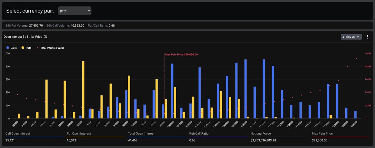The height and width of the screenshot is (148, 375).
Task: Click the Call Open Interest value 25,421
Action: pyautogui.click(x=11, y=141)
